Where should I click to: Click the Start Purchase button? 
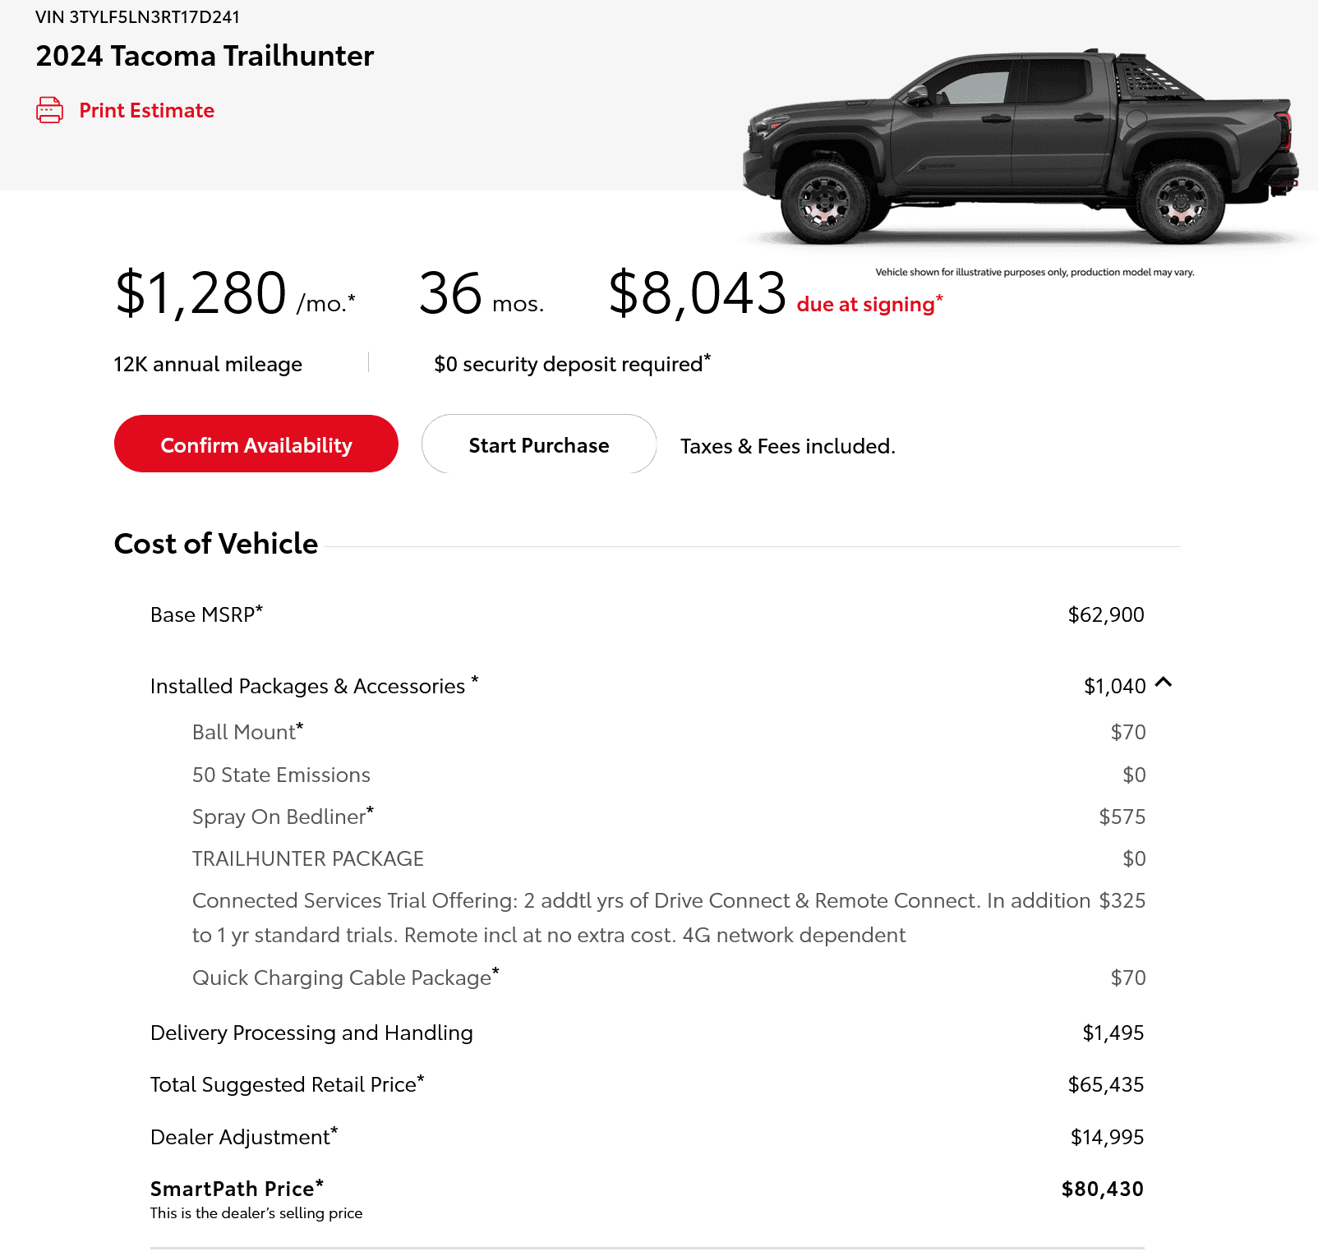(538, 445)
